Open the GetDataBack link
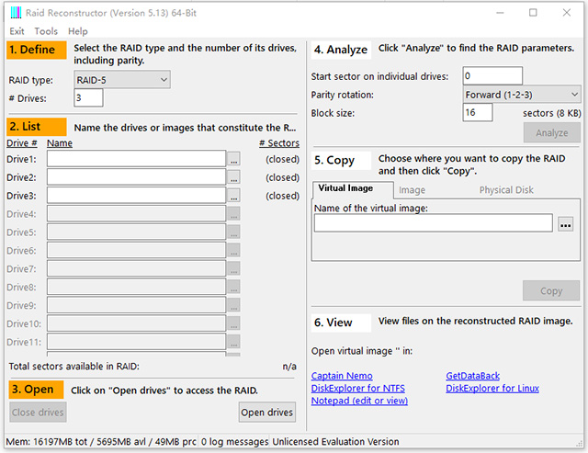Screen dimensions: 588x453 coord(472,376)
